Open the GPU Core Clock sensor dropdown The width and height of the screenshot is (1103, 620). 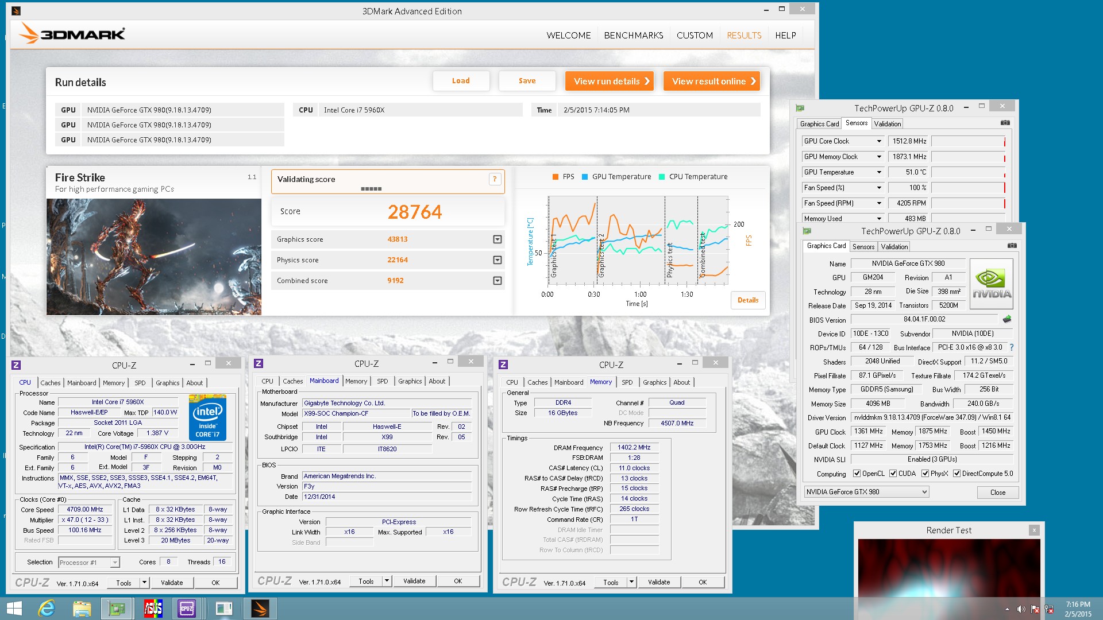point(878,141)
